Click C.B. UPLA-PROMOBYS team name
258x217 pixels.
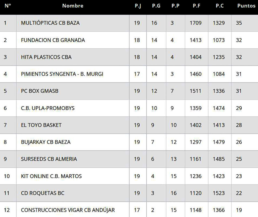[x=48, y=108]
